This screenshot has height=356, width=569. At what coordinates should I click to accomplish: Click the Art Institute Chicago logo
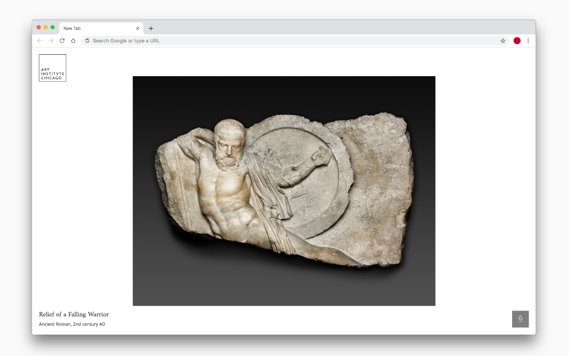point(52,68)
